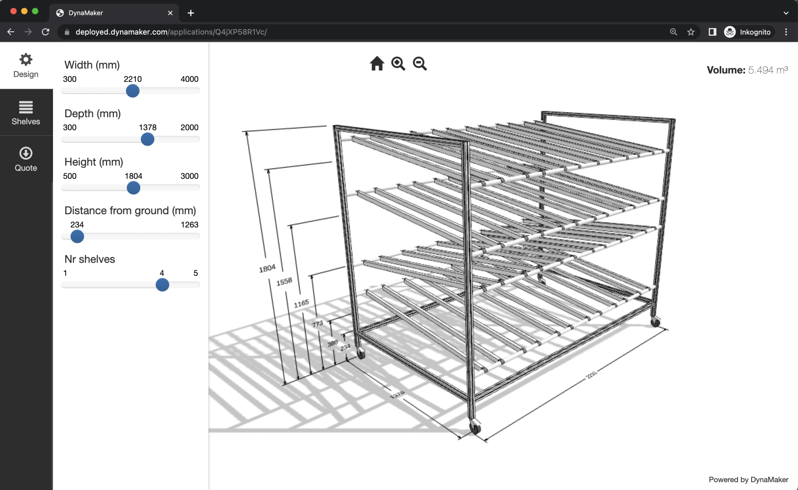The height and width of the screenshot is (490, 798).
Task: Open the Quote download section
Action: 26,159
